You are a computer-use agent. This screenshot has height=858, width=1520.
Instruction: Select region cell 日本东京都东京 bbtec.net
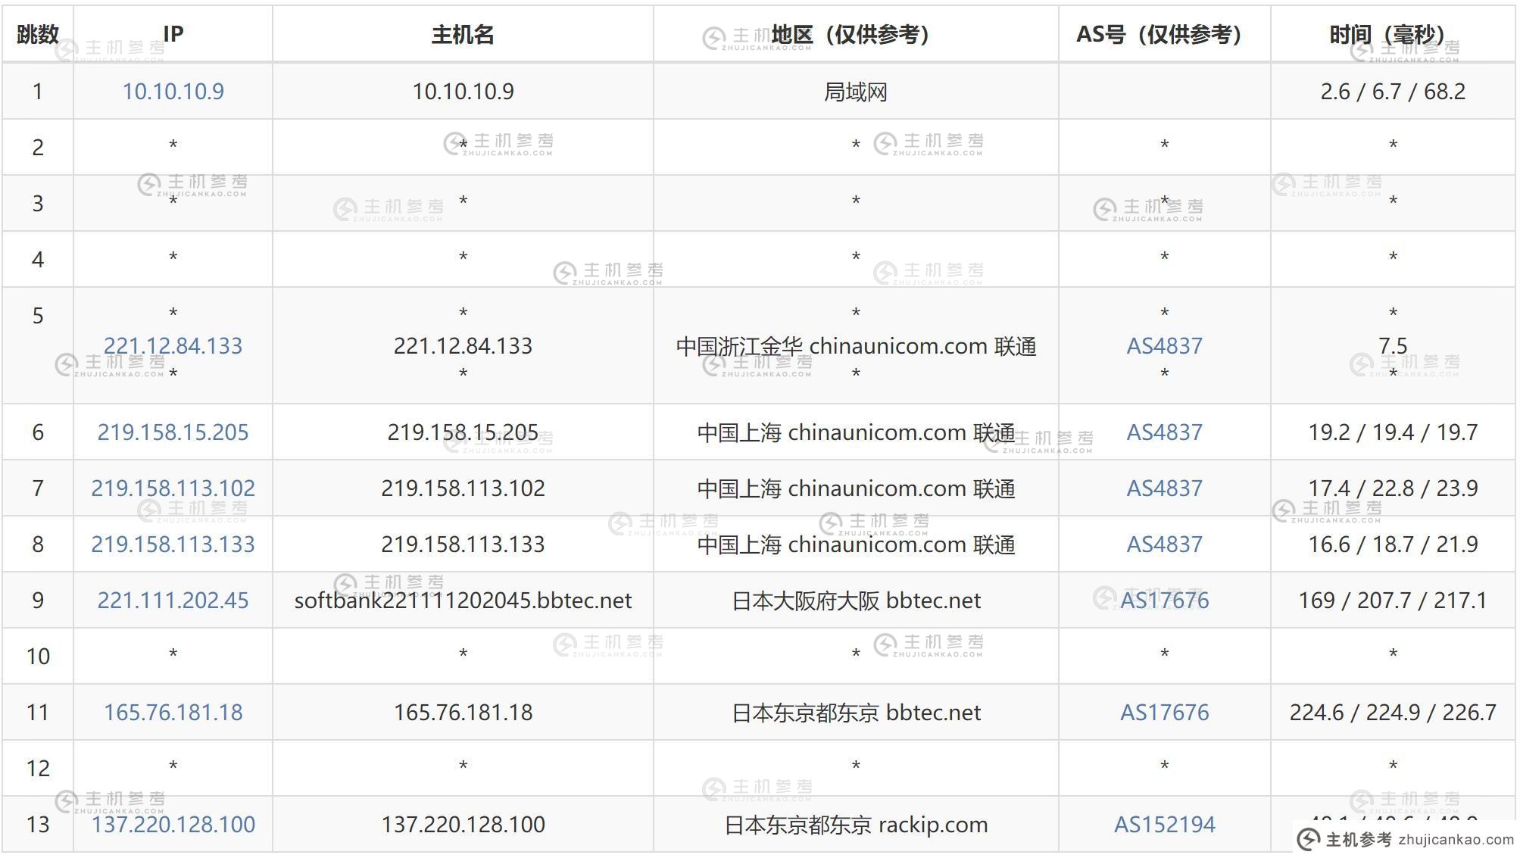pyautogui.click(x=856, y=713)
